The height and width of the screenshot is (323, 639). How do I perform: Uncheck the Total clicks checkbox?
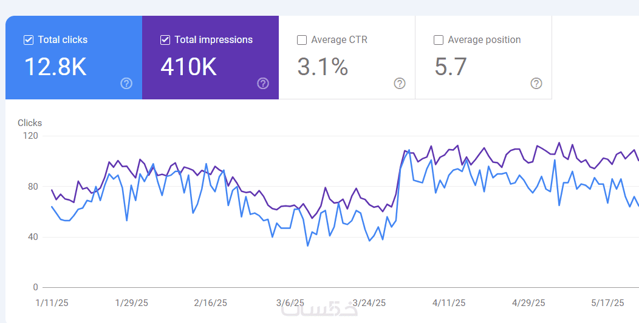(29, 40)
